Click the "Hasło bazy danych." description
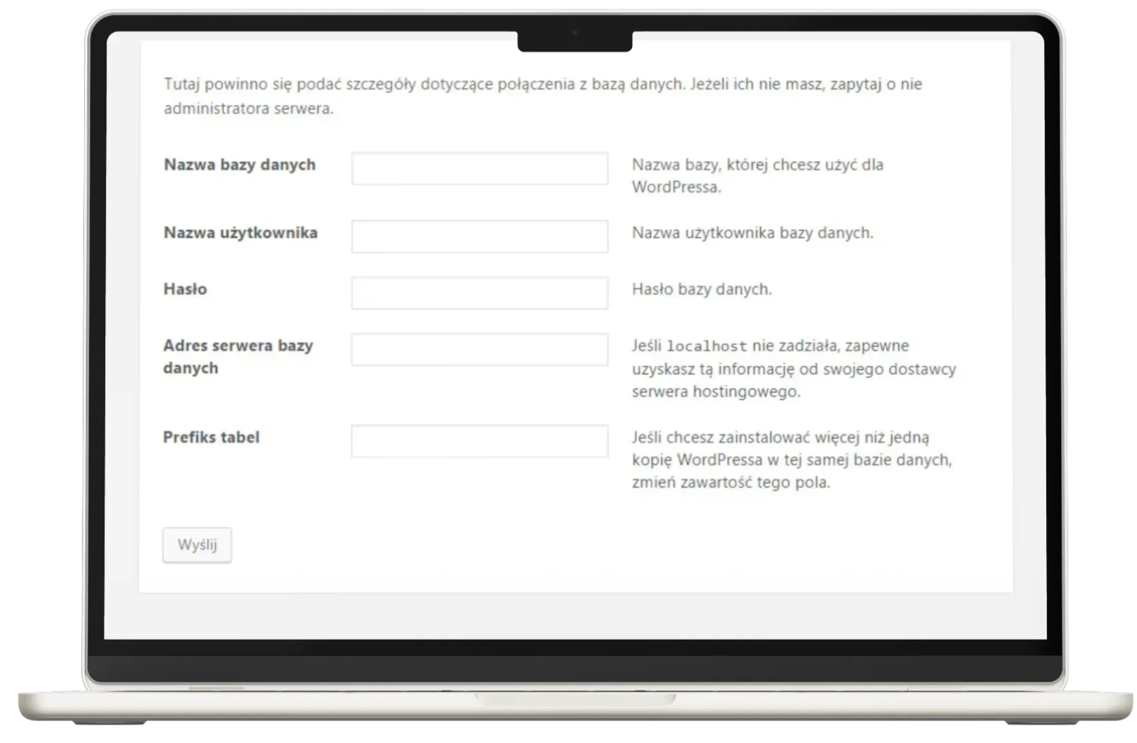The height and width of the screenshot is (743, 1137). point(701,290)
